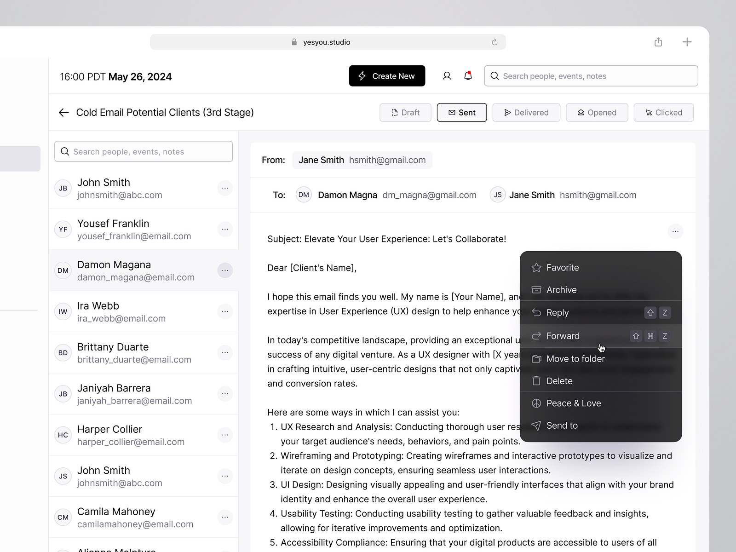Click the page reload control in the address bar
This screenshot has width=736, height=552.
tap(494, 41)
